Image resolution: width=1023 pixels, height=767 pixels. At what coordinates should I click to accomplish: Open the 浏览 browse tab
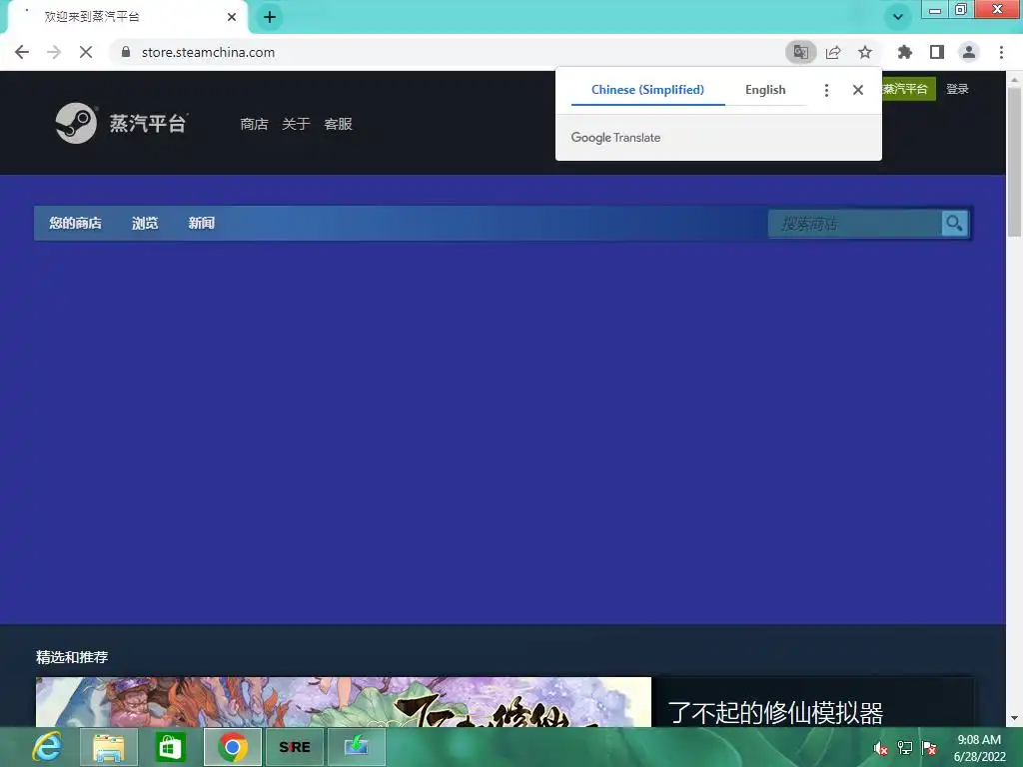(x=145, y=223)
